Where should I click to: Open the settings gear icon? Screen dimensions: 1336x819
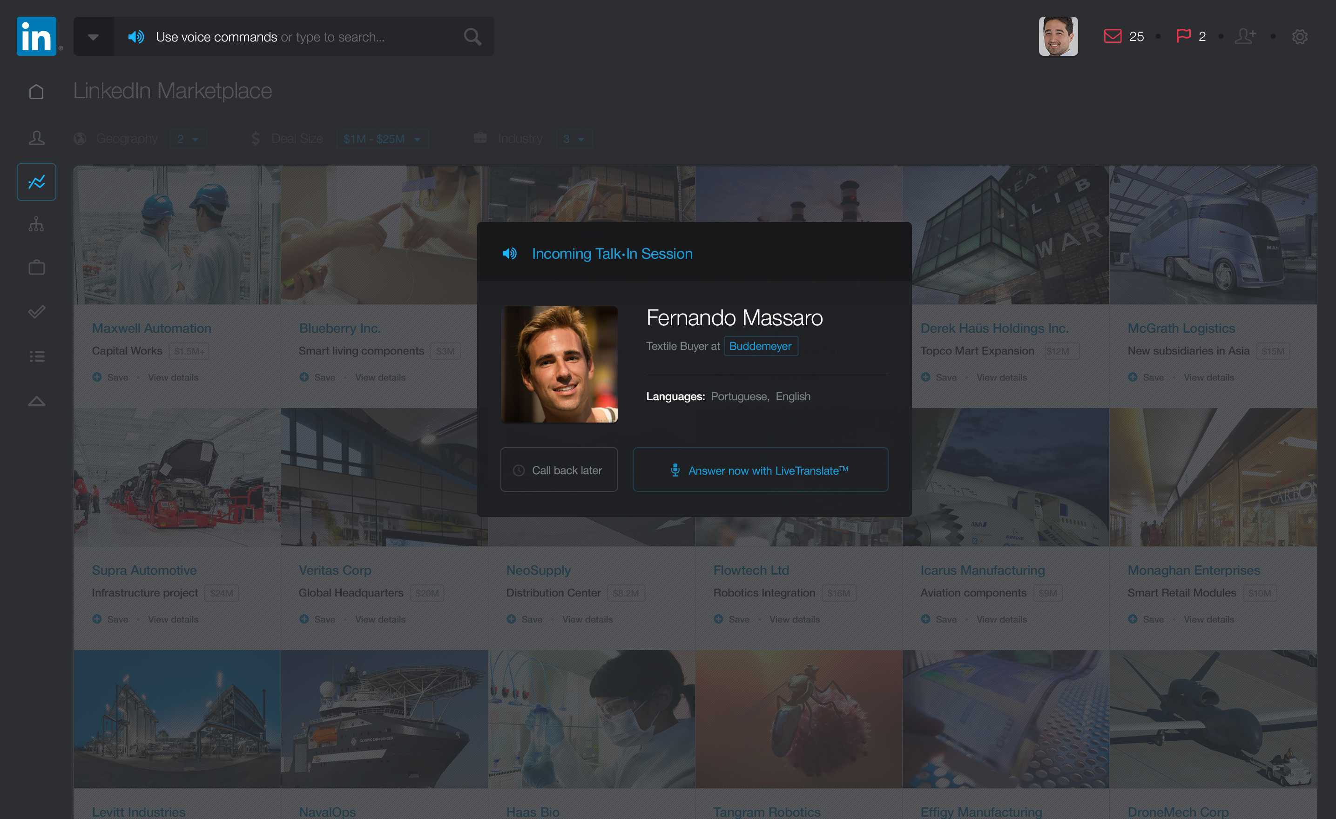pyautogui.click(x=1299, y=37)
